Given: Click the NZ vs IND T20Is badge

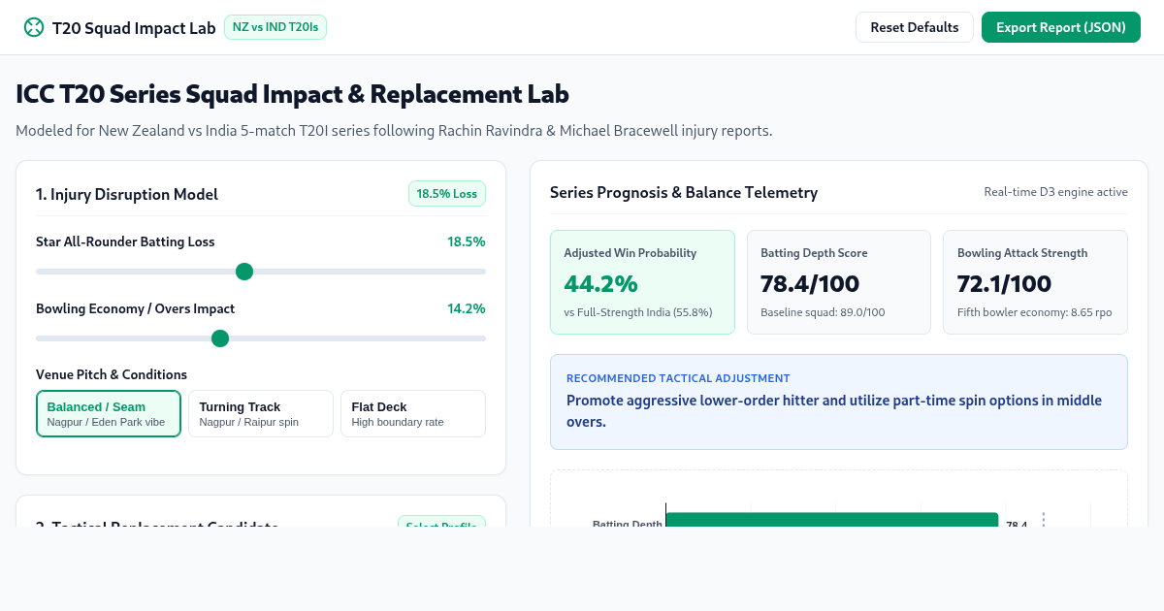Looking at the screenshot, I should [x=275, y=27].
